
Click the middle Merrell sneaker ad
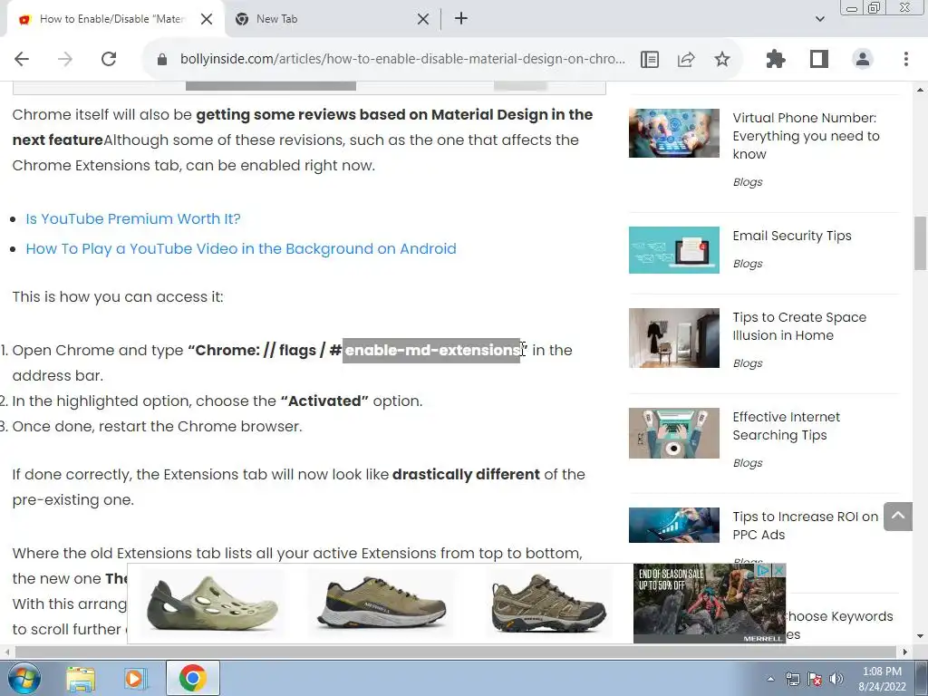[x=381, y=603]
